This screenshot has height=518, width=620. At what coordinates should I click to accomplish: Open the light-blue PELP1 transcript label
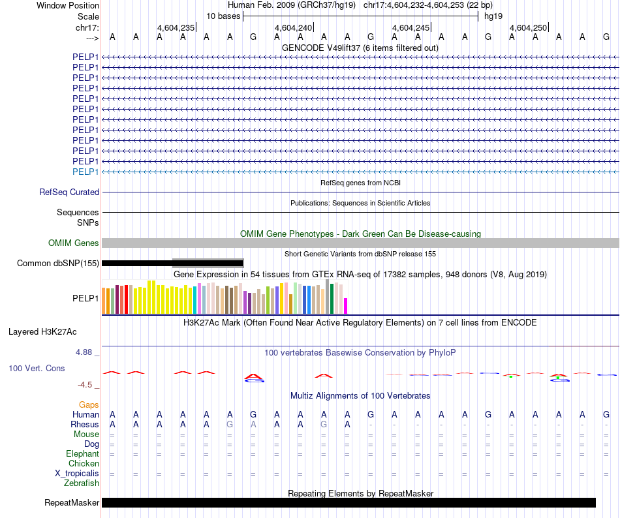pos(85,172)
